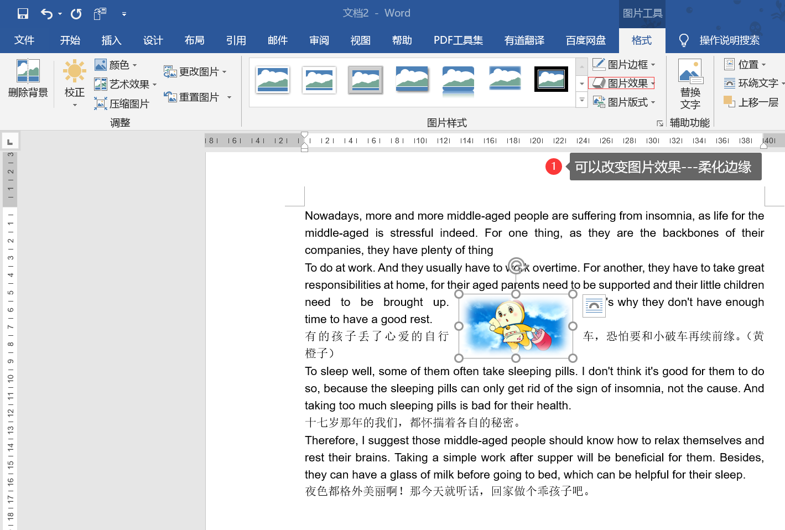Click the lightbulb tell-me icon
Screen dimensions: 785x530
(x=684, y=40)
